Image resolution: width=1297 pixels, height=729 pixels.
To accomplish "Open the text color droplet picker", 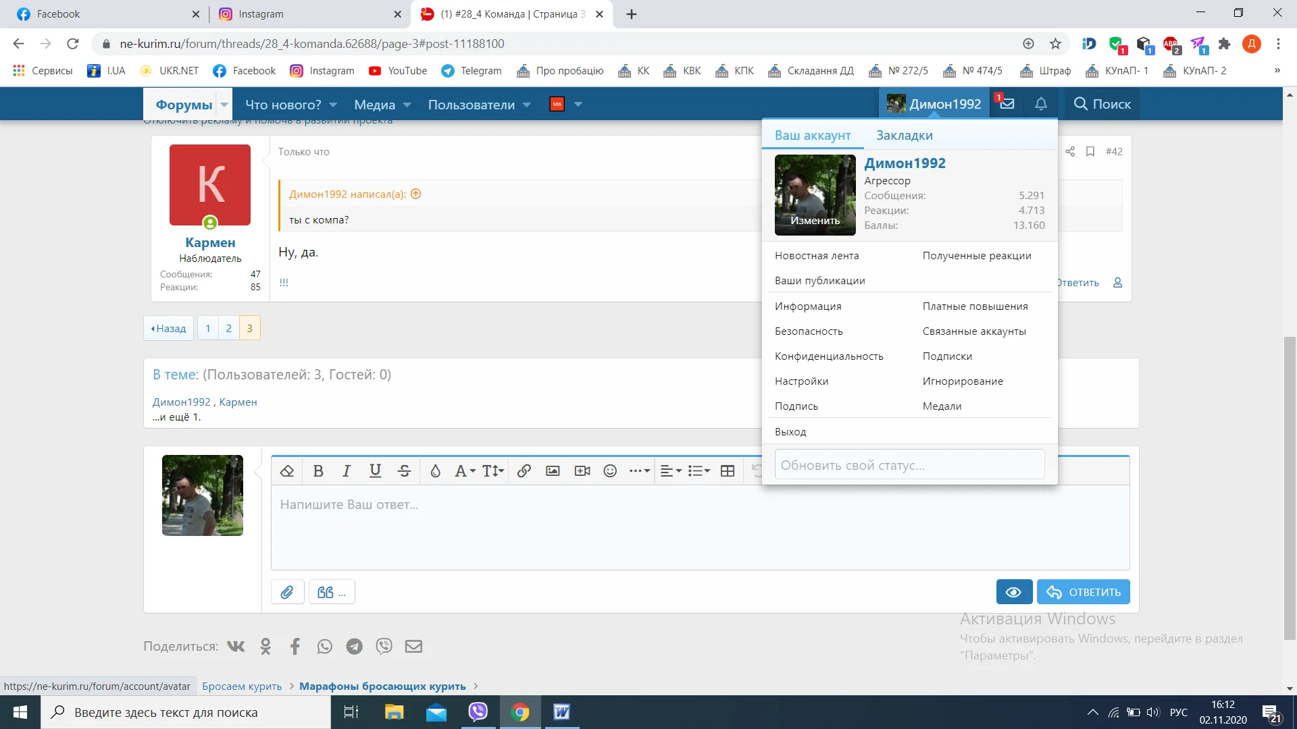I will tap(435, 471).
